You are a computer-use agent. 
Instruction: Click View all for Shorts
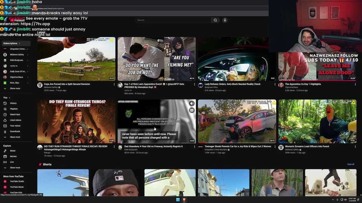351,164
